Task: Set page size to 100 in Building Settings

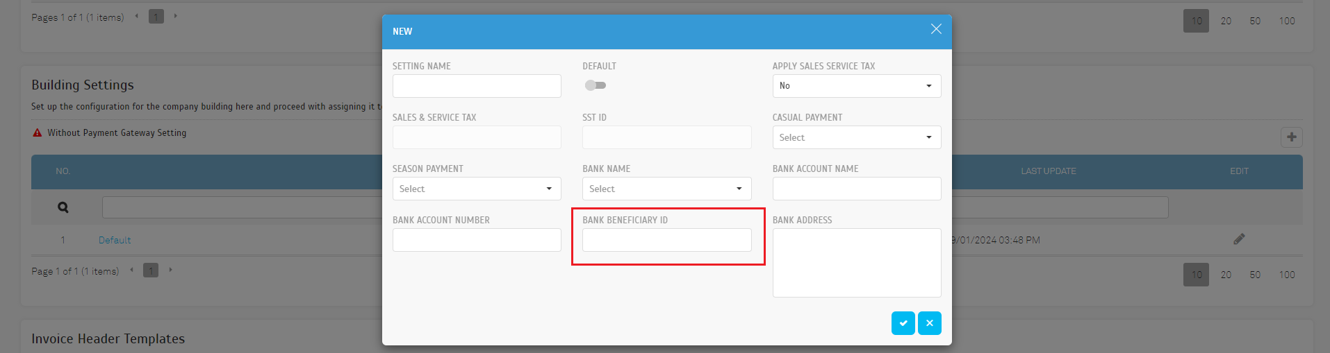Action: 1286,275
